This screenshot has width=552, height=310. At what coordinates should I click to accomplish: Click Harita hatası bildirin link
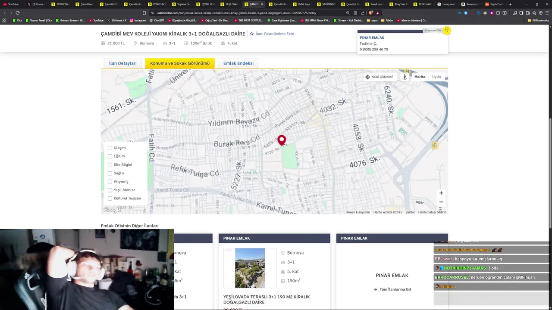tap(432, 212)
